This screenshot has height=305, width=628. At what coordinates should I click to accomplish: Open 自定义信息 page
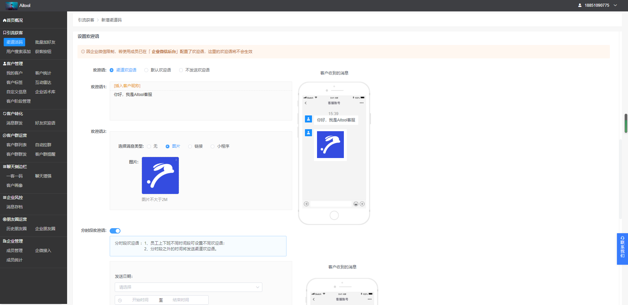(x=16, y=92)
